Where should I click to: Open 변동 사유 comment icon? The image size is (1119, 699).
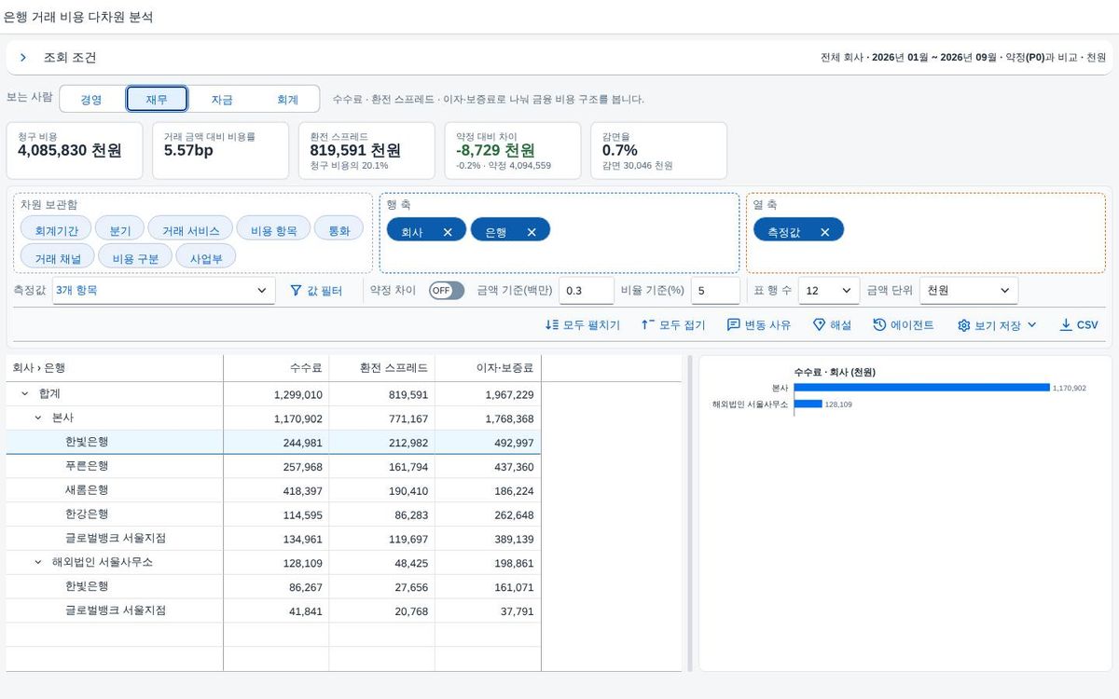pyautogui.click(x=733, y=325)
